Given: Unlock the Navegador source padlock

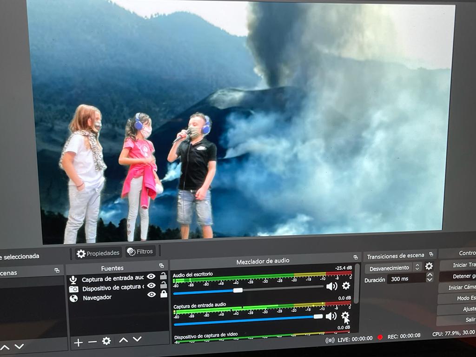Looking at the screenshot, I should click(164, 294).
